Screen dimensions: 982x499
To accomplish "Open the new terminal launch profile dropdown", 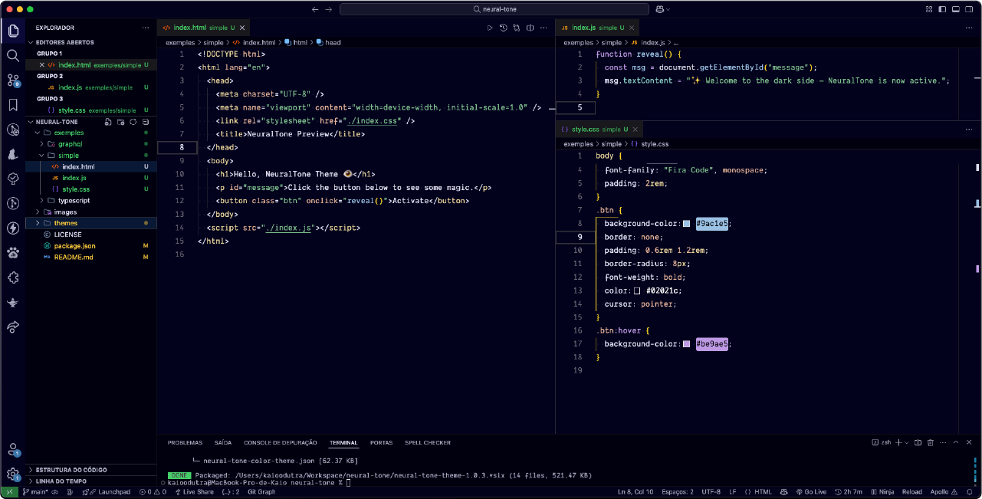I will (x=907, y=442).
